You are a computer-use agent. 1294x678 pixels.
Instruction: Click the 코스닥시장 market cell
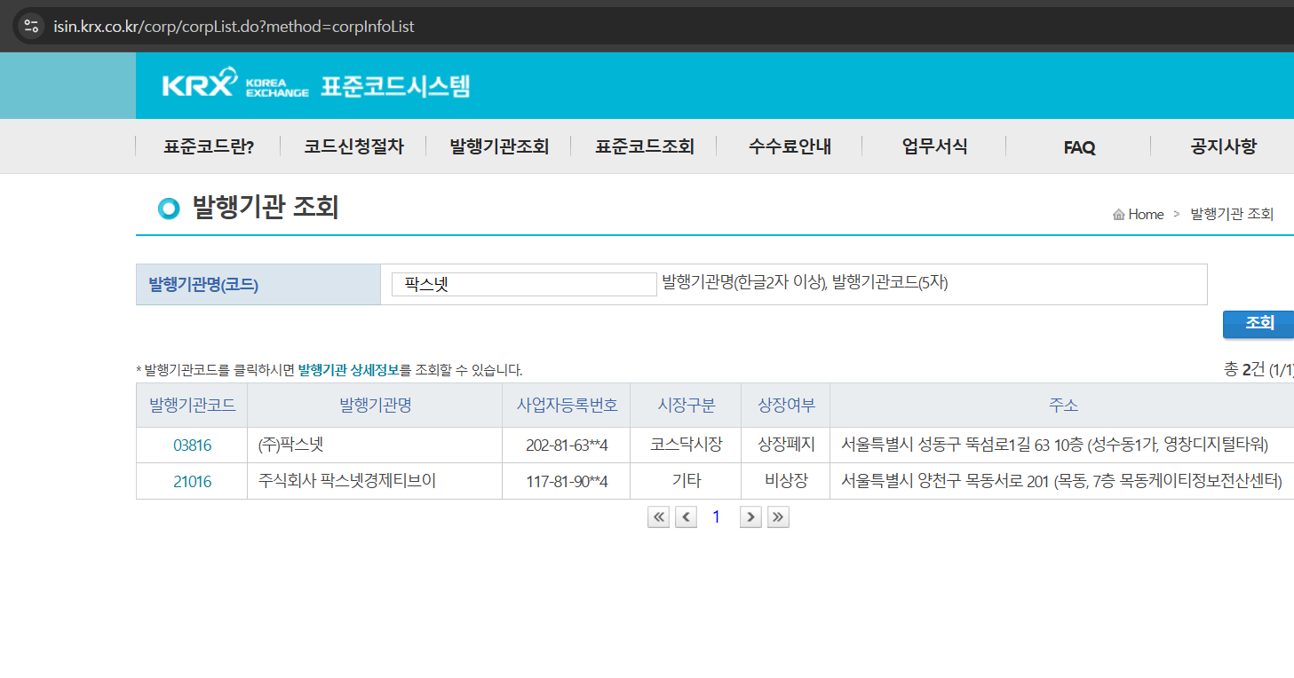click(x=686, y=445)
